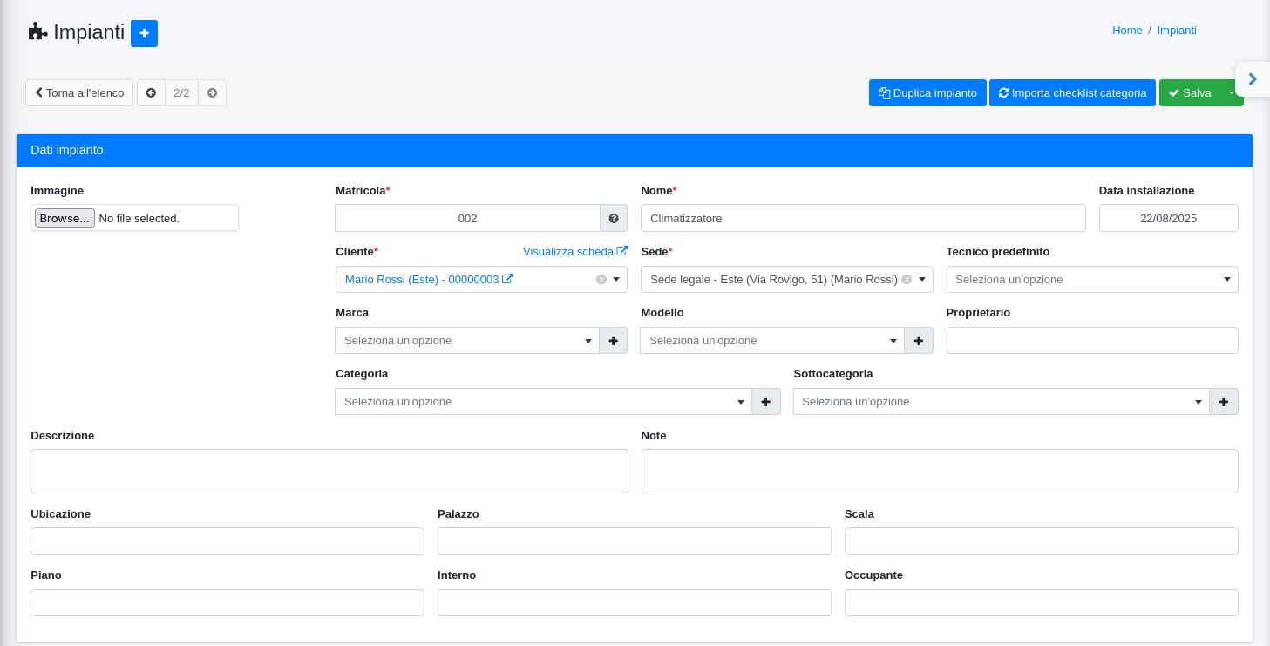Add new Marca with plus button
Screen dimensions: 1270x646
pyautogui.click(x=614, y=341)
